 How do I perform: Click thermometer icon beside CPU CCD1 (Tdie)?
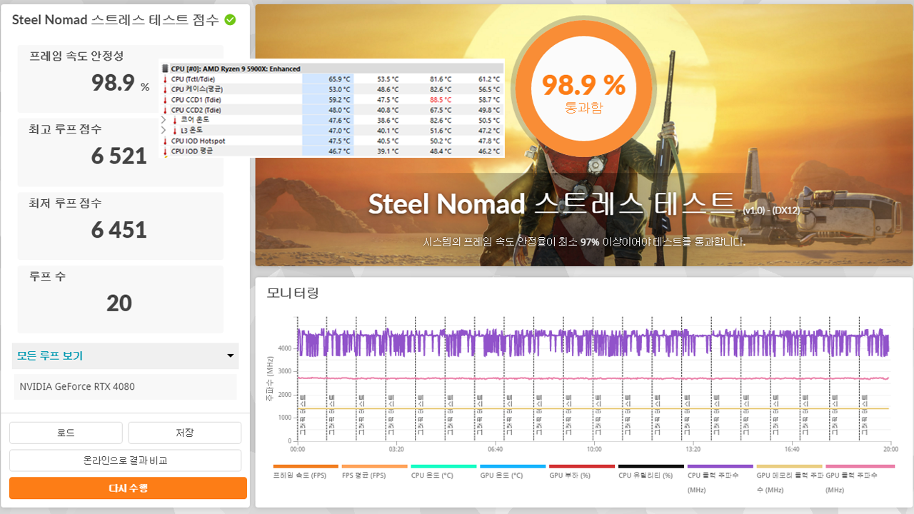(x=166, y=100)
